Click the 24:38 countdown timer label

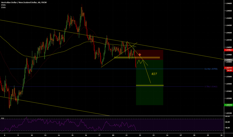[x=229, y=70]
